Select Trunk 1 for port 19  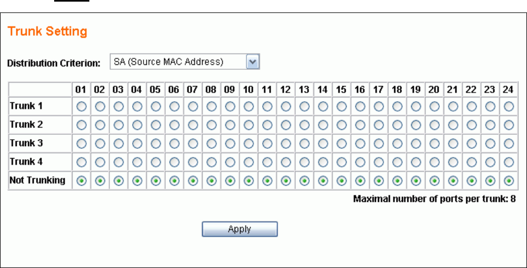tap(416, 106)
